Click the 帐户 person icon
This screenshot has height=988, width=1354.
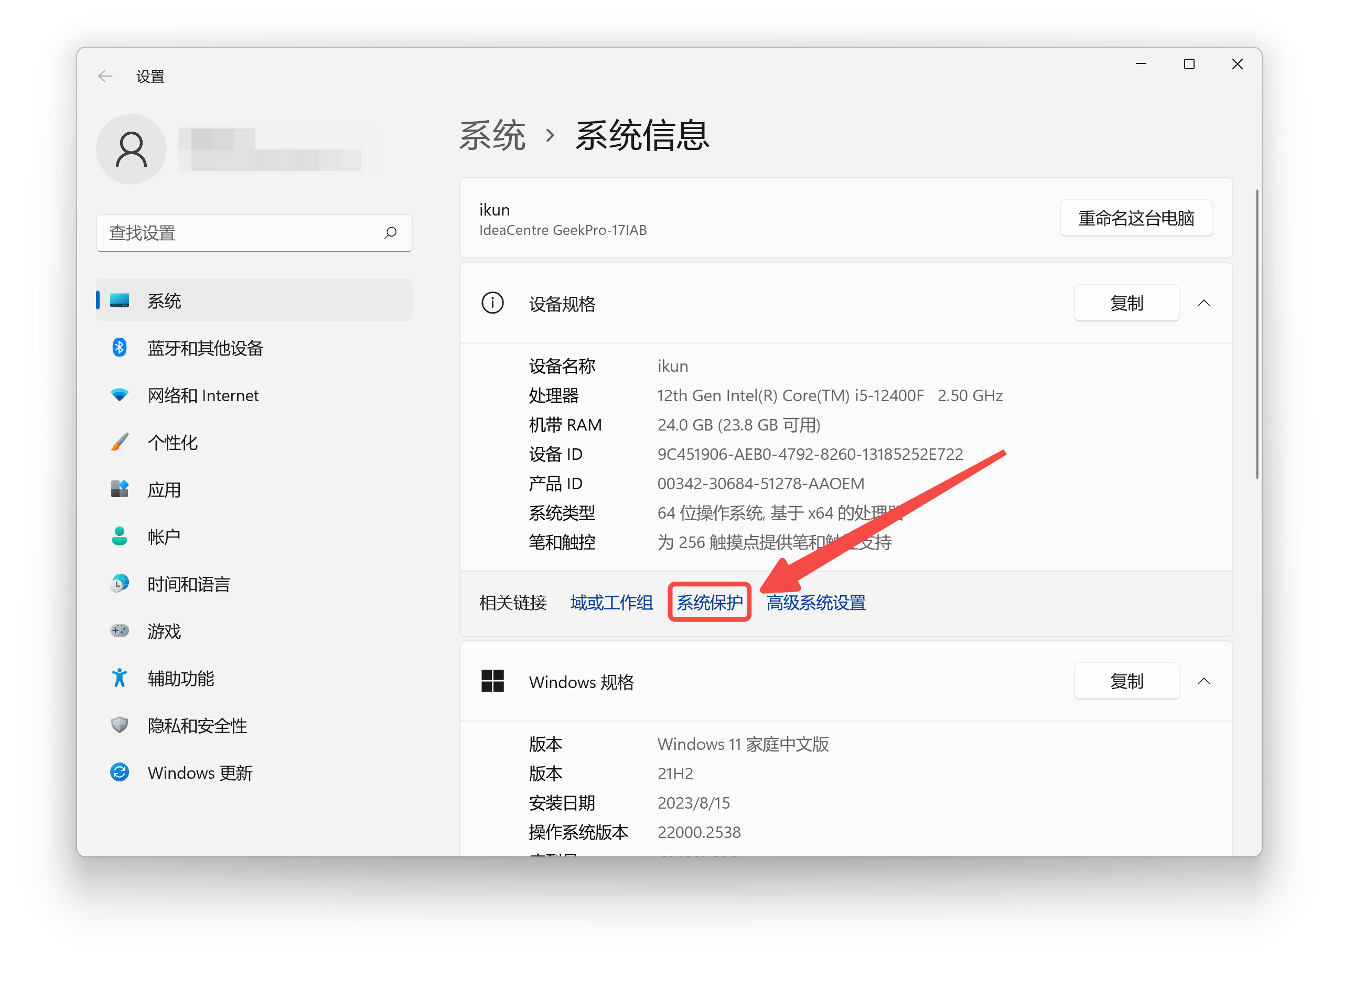tap(120, 536)
